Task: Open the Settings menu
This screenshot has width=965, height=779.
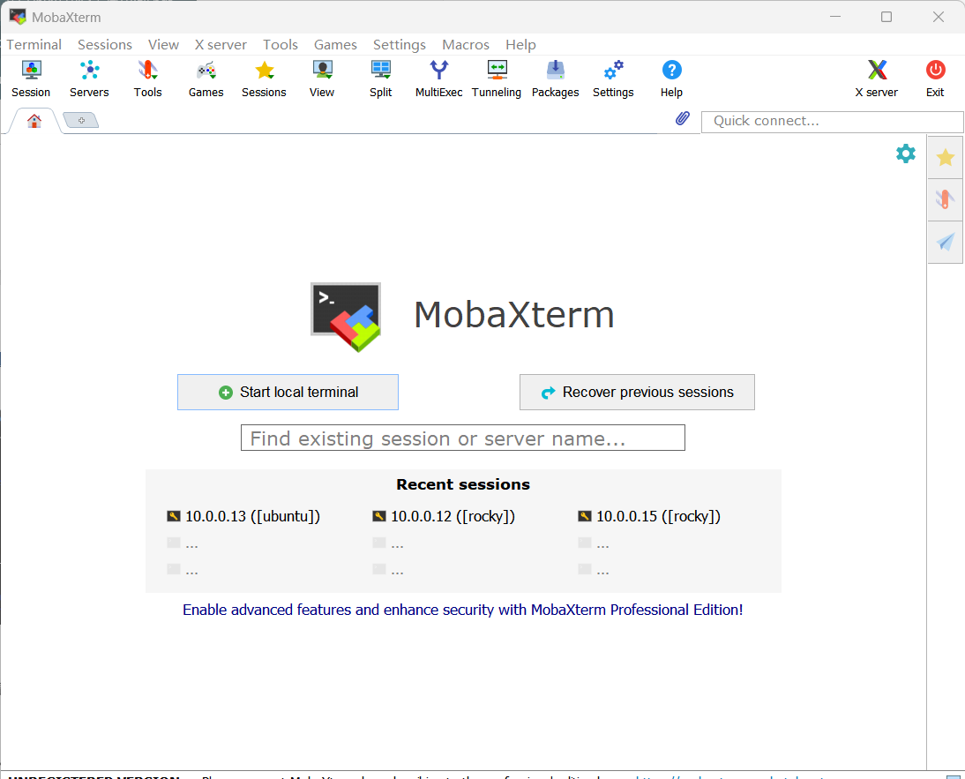Action: (400, 45)
